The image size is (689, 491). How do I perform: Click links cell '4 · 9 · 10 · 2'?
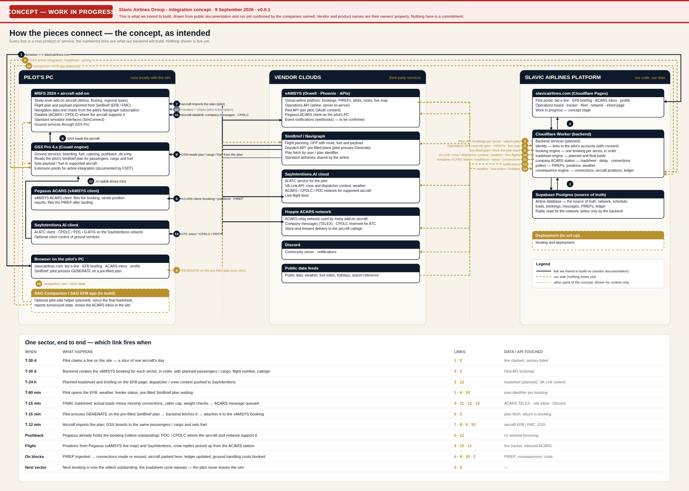click(x=465, y=457)
